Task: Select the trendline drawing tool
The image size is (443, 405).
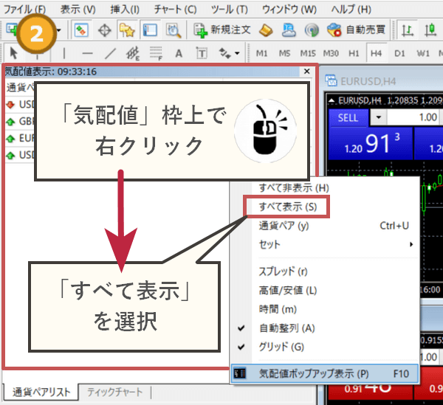Action: [x=110, y=53]
